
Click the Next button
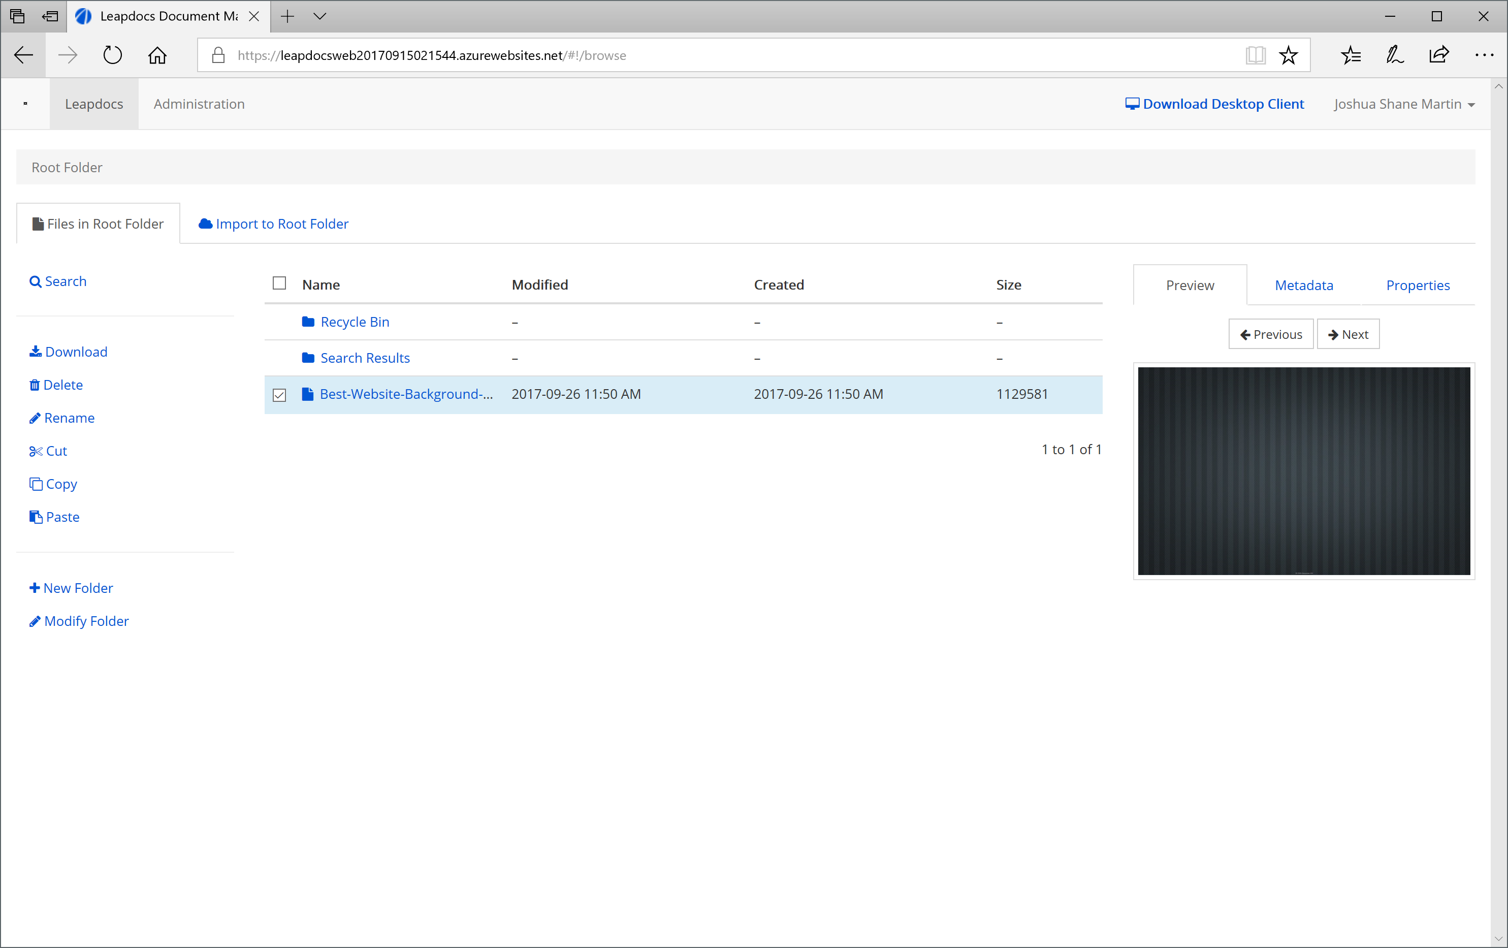[1347, 334]
